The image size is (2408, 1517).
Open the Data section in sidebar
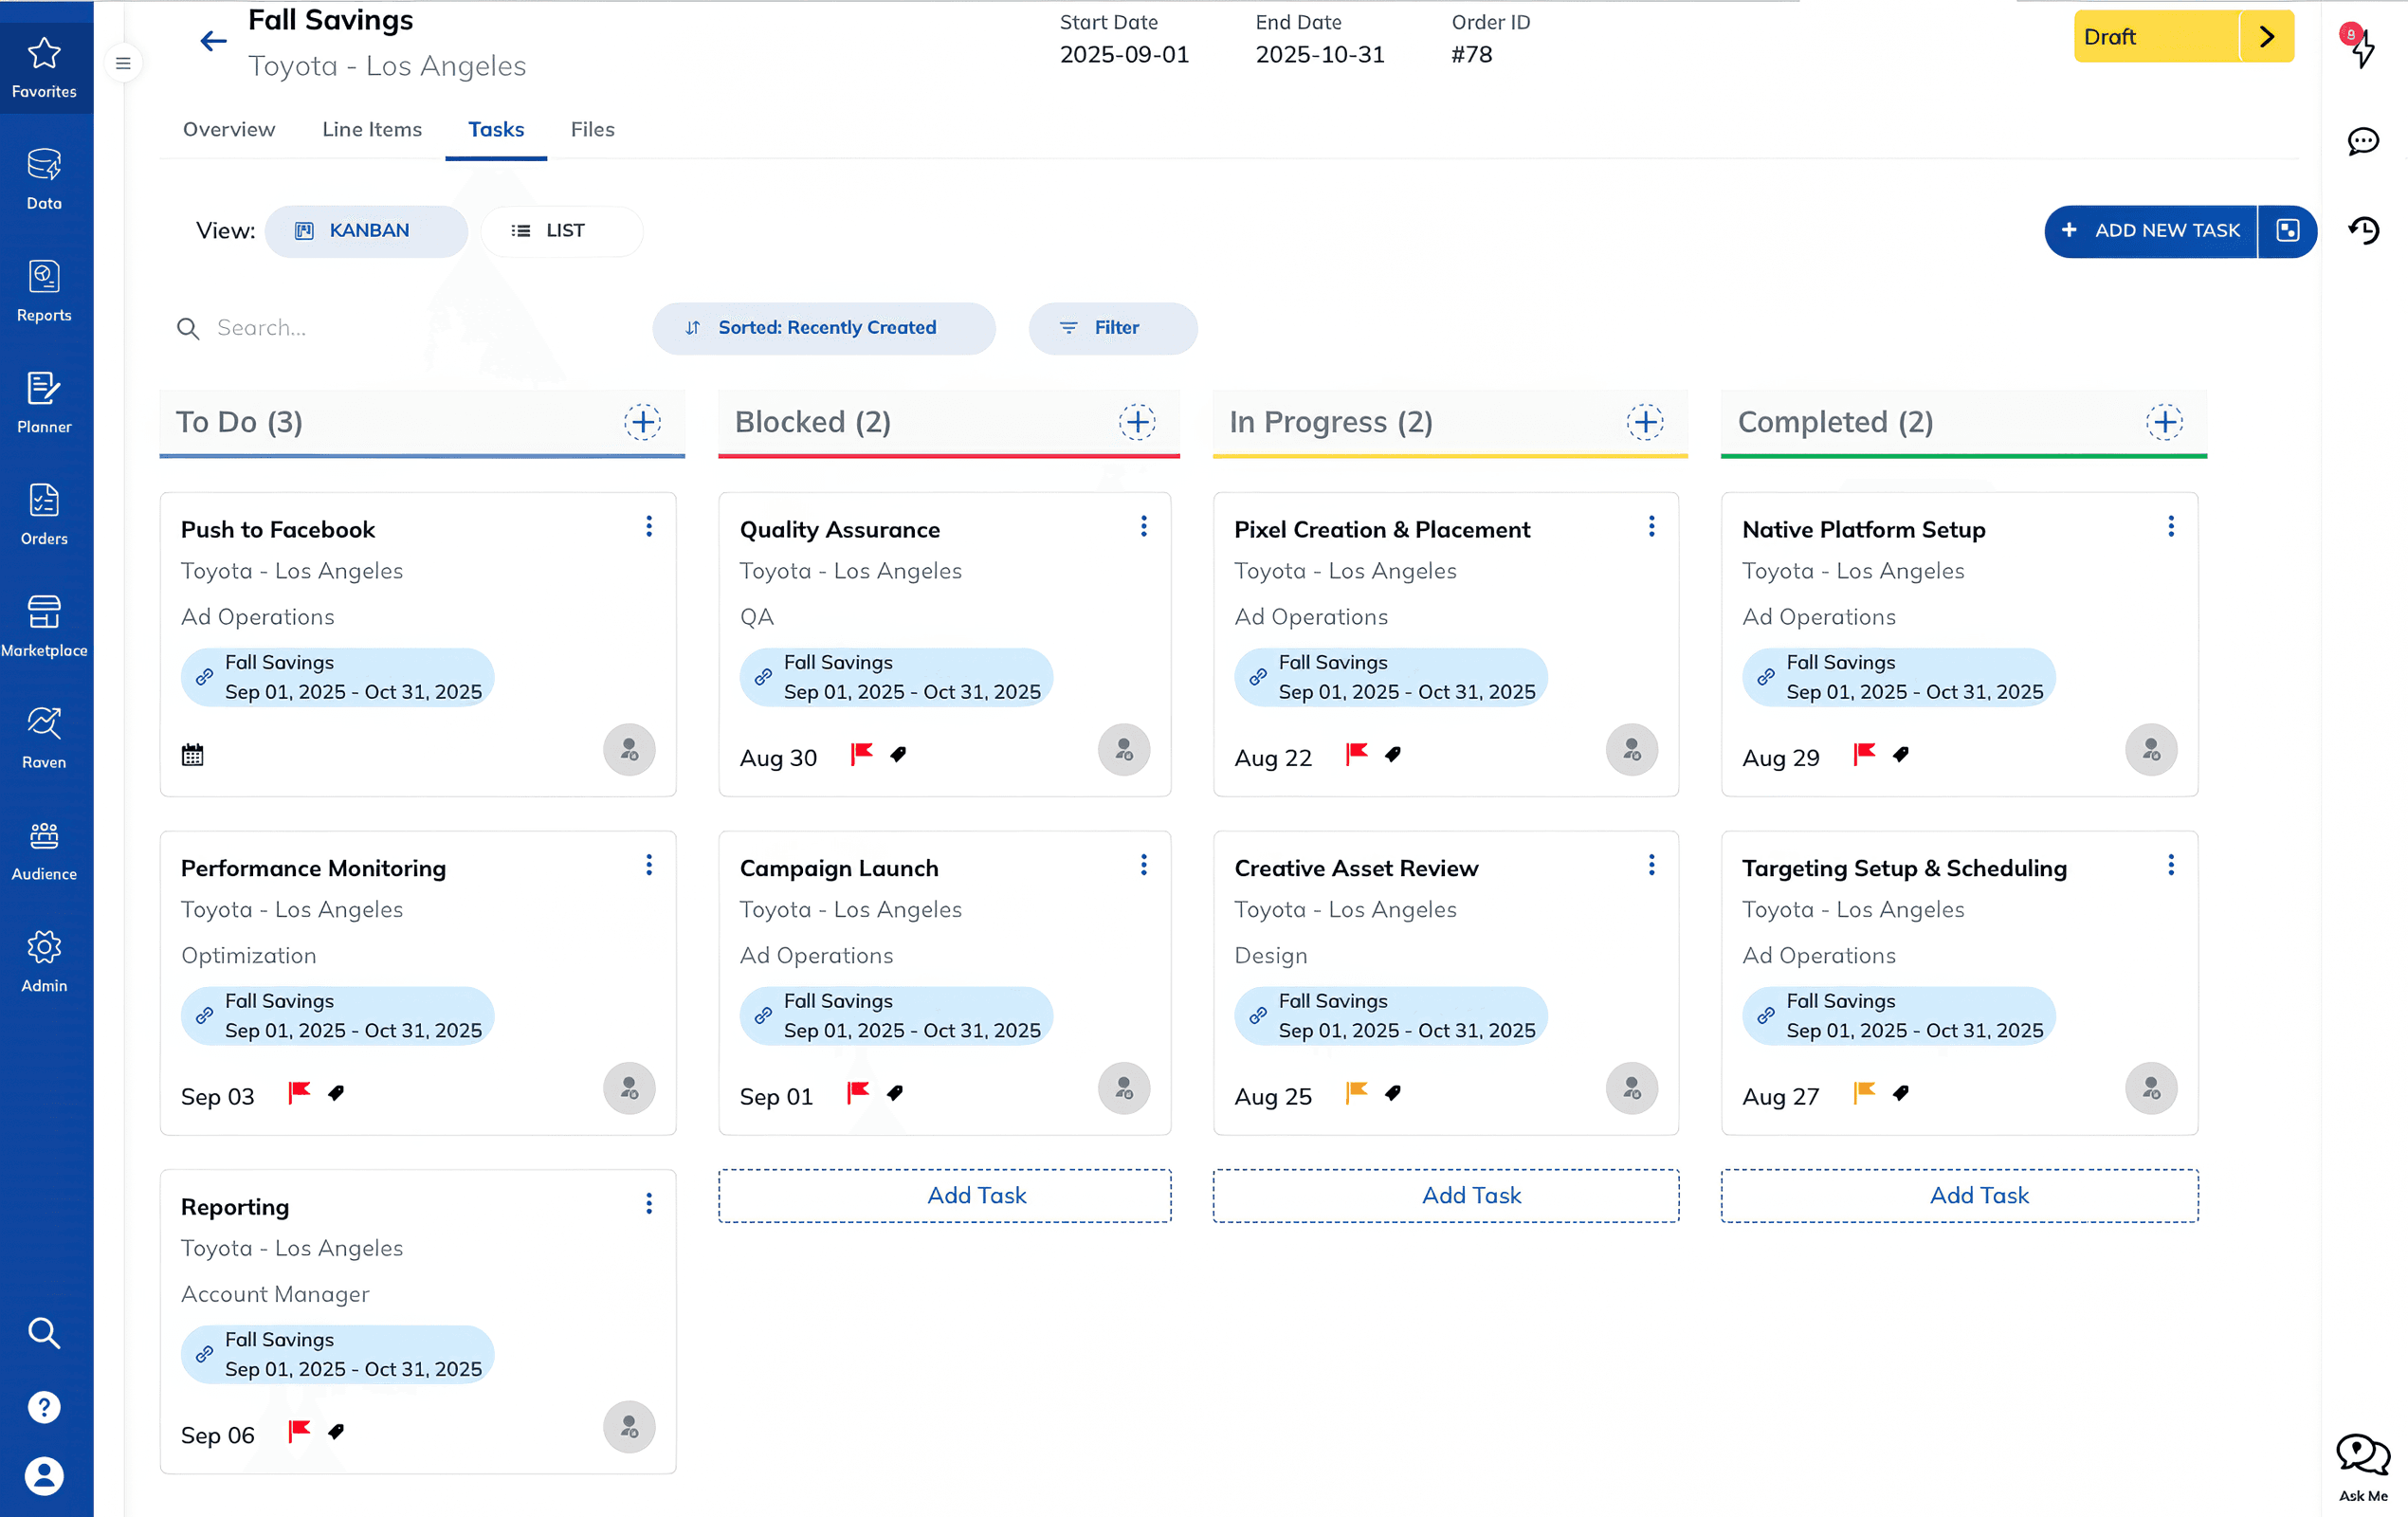[x=44, y=179]
